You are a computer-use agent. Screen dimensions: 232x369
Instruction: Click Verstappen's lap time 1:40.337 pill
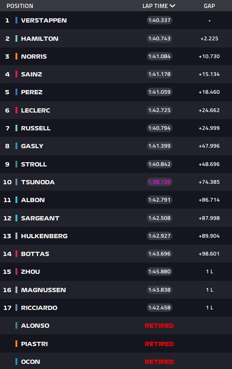click(159, 20)
